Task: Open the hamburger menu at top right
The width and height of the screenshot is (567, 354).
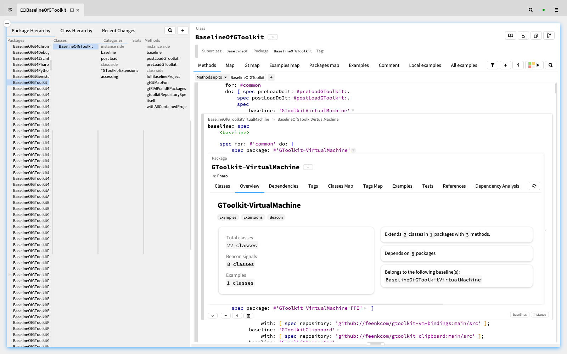Action: (556, 10)
